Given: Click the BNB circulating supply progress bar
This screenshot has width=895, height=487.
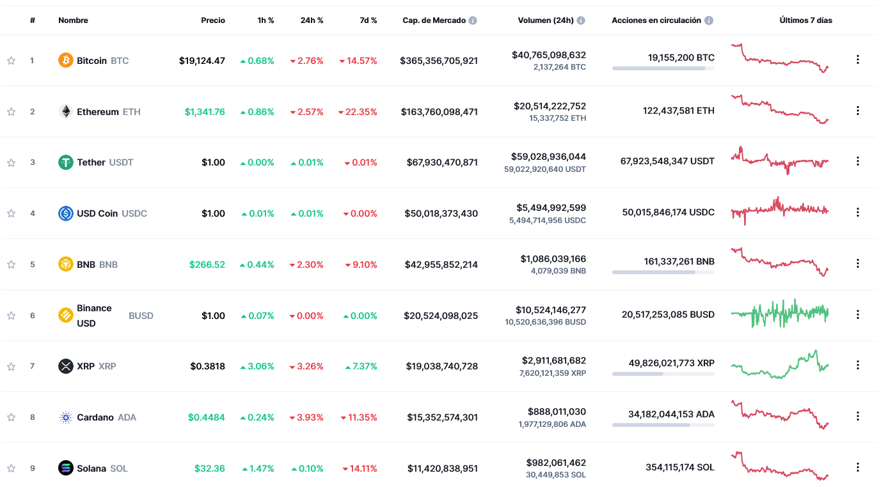Looking at the screenshot, I should coord(663,272).
